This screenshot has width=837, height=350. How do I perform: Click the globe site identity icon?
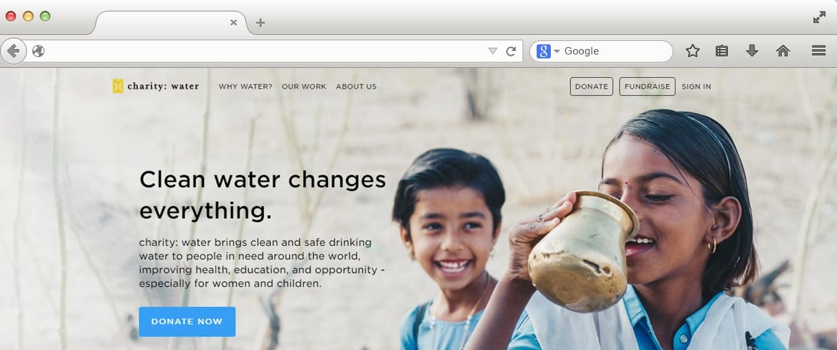pyautogui.click(x=38, y=51)
